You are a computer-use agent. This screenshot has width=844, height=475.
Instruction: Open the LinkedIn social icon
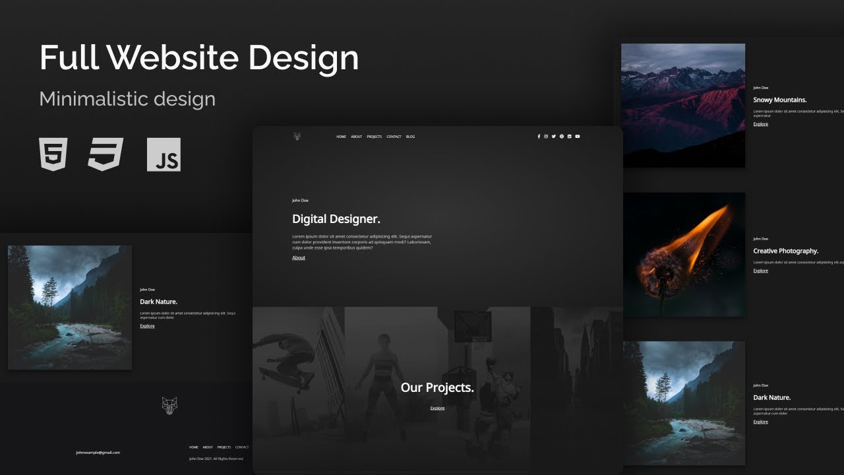click(570, 137)
